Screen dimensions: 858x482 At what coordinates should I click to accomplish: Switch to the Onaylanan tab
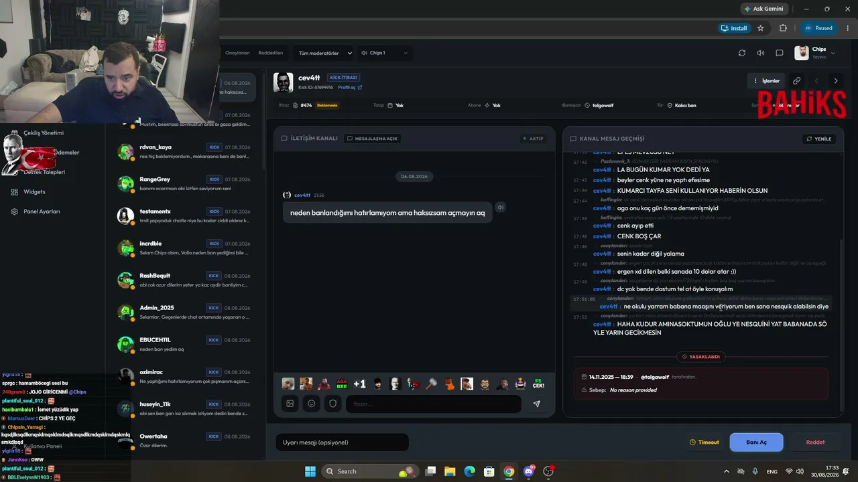[237, 53]
